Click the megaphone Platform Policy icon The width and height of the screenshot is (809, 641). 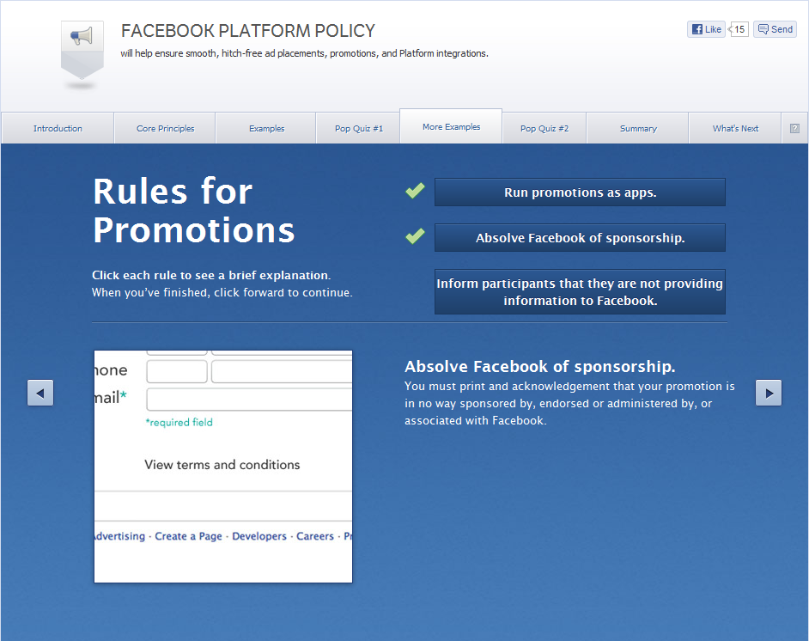[x=82, y=50]
